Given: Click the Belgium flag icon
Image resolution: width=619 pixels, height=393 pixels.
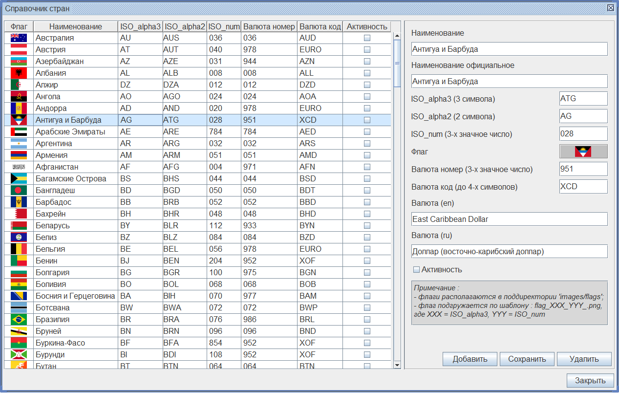Looking at the screenshot, I should pos(19,249).
